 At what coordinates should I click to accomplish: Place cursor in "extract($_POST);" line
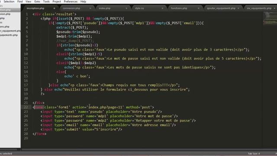coord(72,27)
